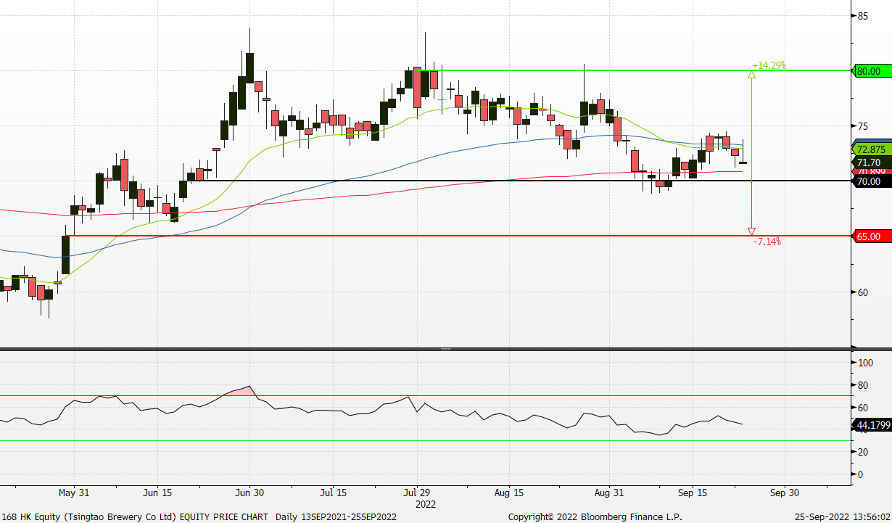Select the 71.70 last price label
The image size is (892, 523).
(871, 162)
